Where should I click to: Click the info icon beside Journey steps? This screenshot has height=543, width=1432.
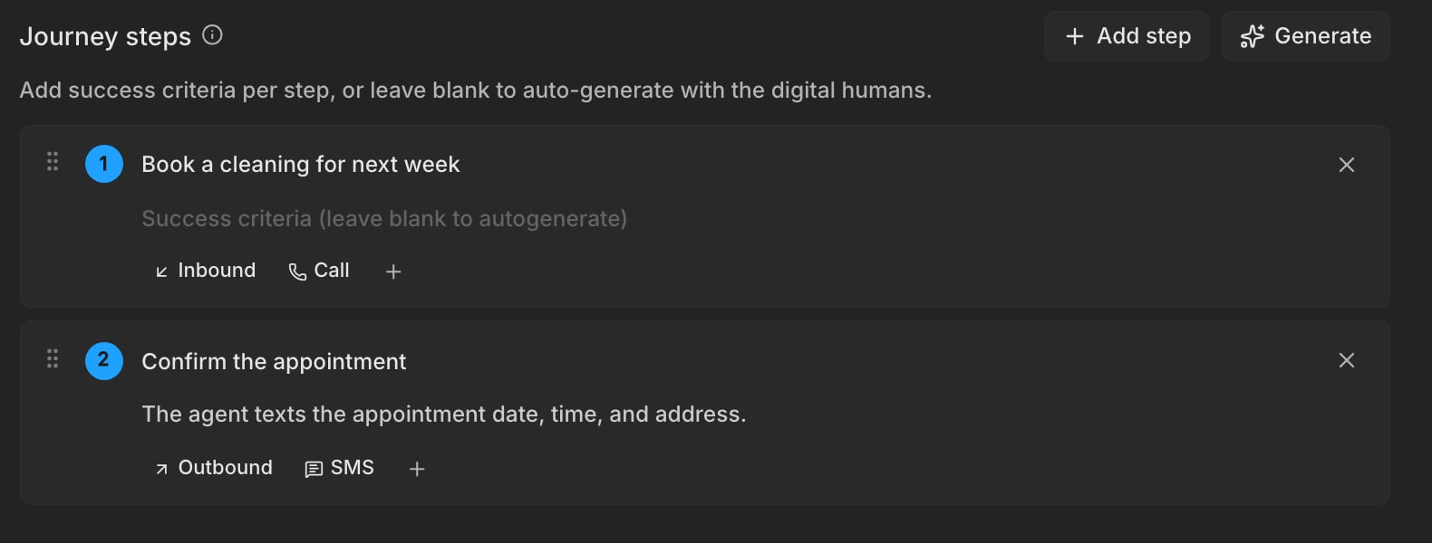point(212,35)
